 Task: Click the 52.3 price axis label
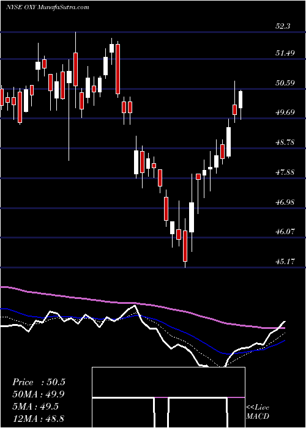click(283, 26)
